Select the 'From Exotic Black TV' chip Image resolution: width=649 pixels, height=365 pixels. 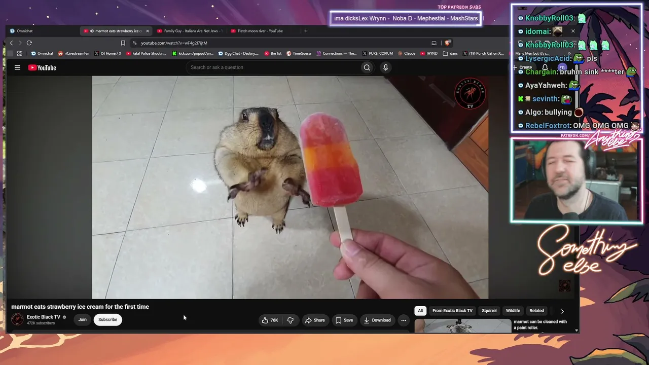coord(452,311)
